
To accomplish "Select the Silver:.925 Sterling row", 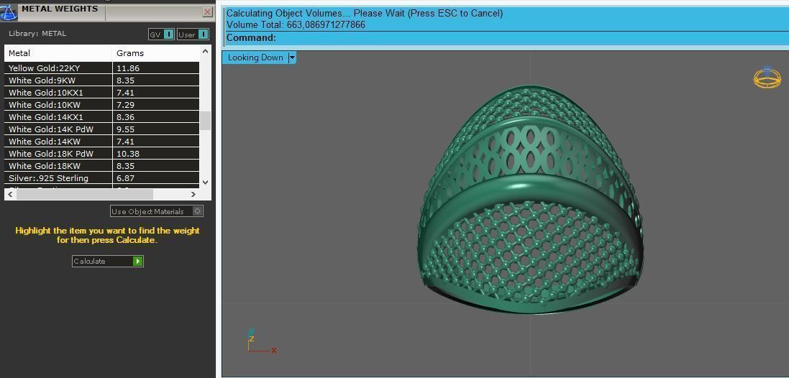I will (x=102, y=178).
